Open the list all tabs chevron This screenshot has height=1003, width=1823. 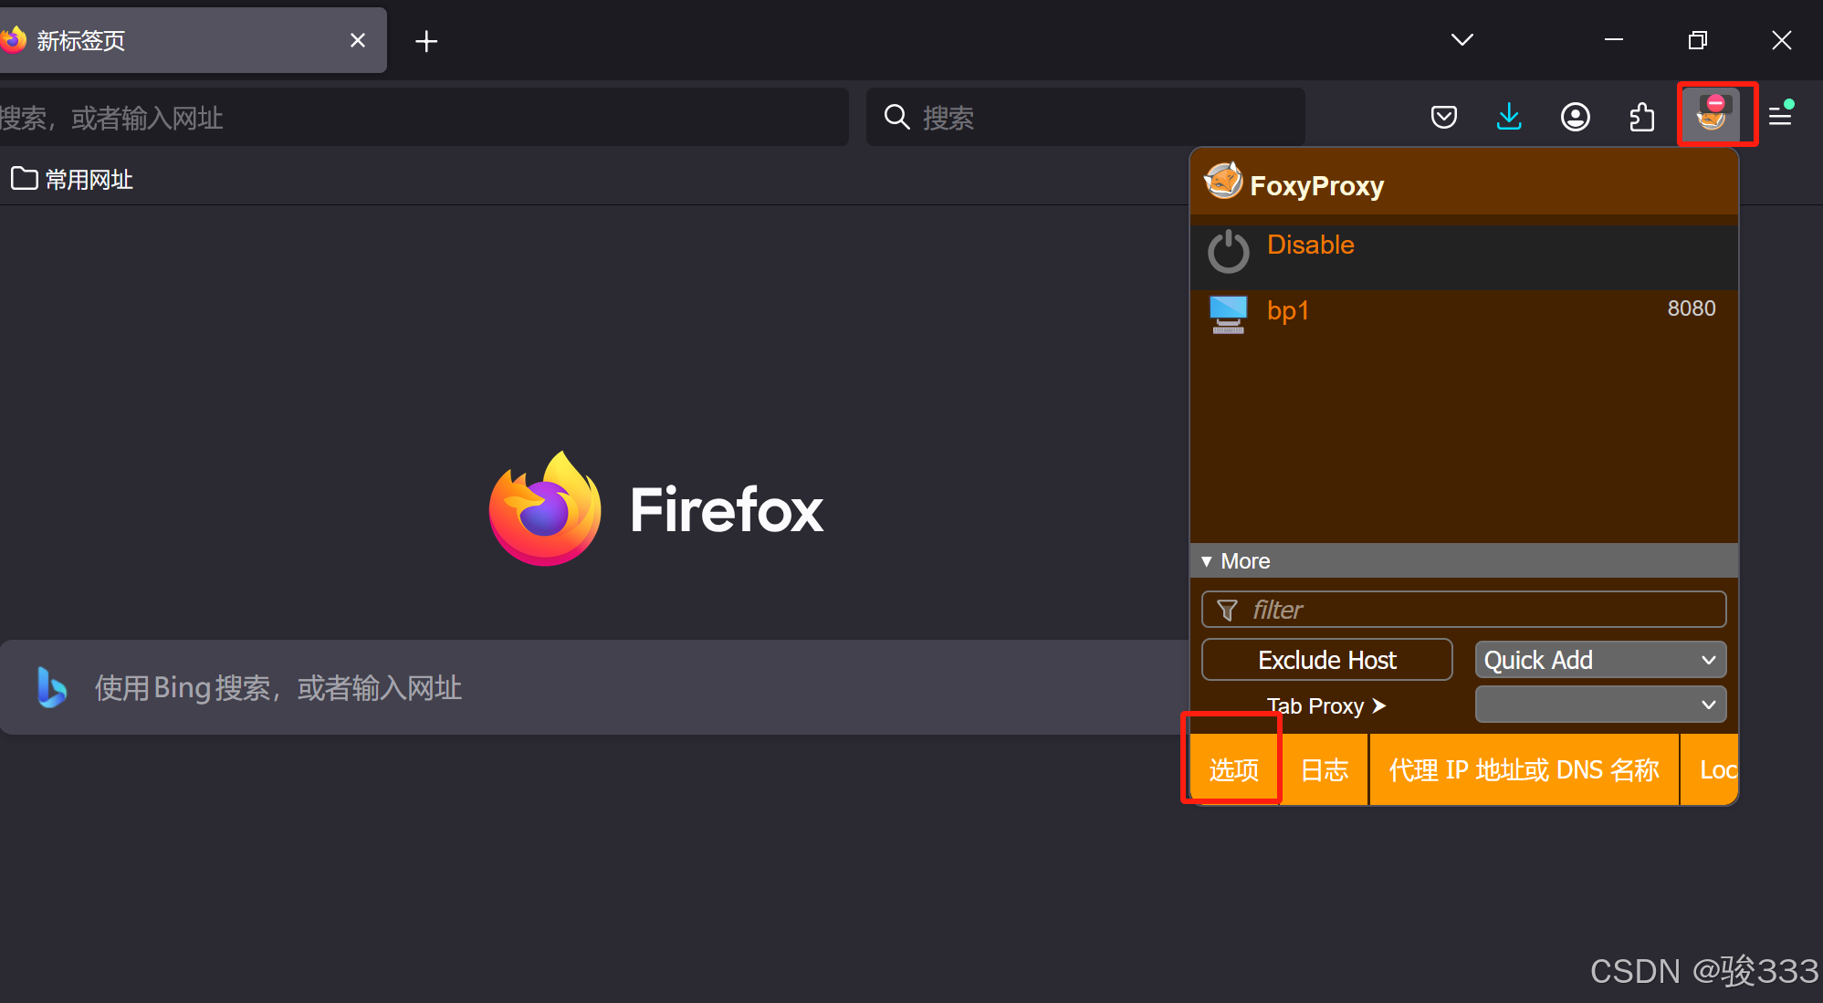pos(1462,40)
